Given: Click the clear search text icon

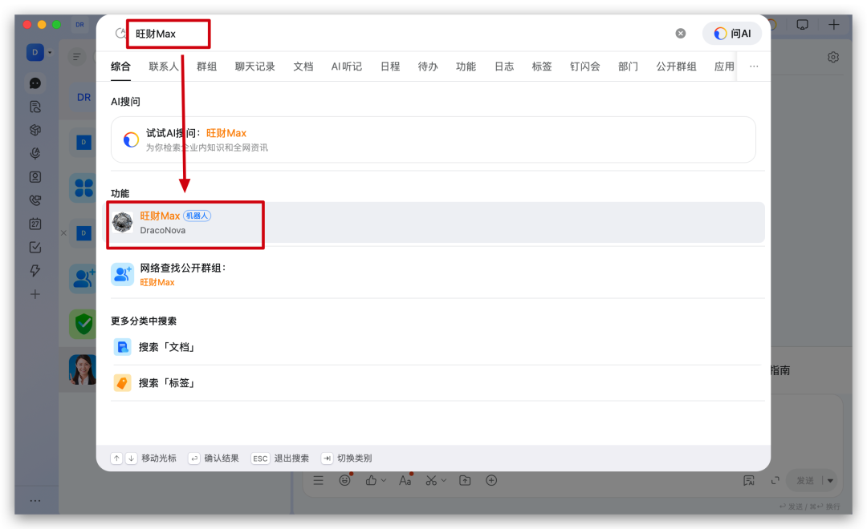Looking at the screenshot, I should pyautogui.click(x=681, y=34).
